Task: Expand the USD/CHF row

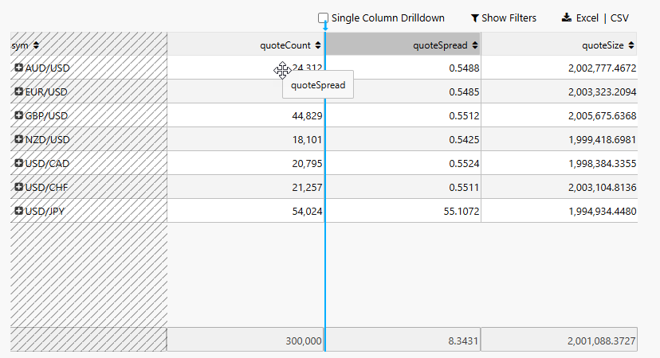Action: [18, 187]
